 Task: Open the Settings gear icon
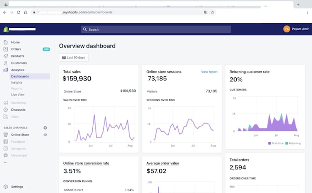point(6,187)
